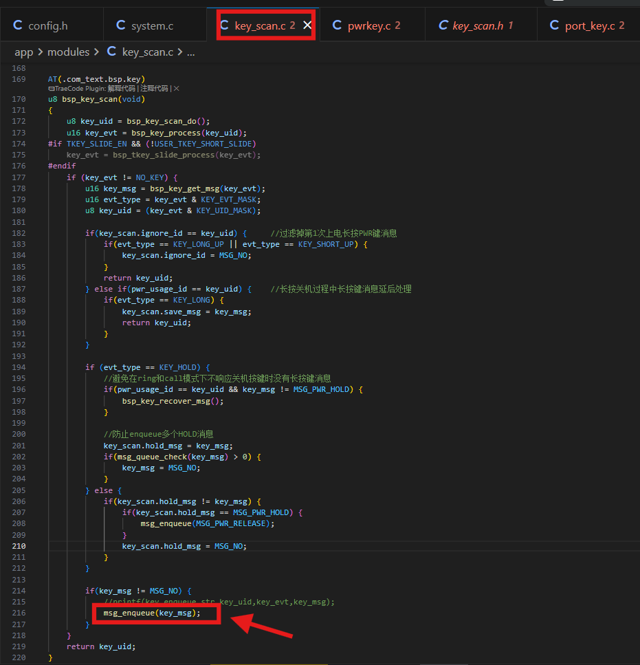Viewport: 640px width, 665px height.
Task: Click the 解释代码 code lens link
Action: [x=121, y=88]
